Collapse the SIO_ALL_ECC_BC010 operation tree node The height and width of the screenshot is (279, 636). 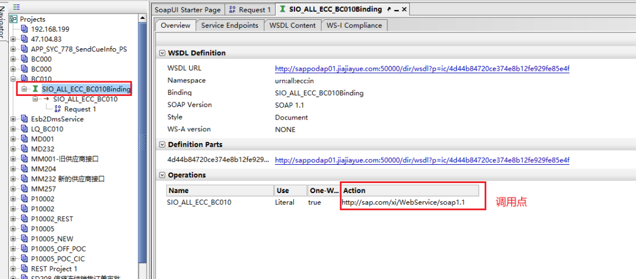point(35,99)
